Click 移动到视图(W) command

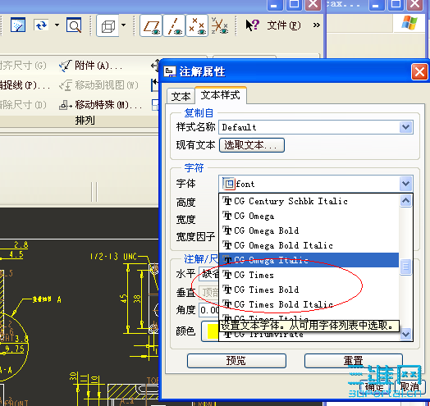[98, 85]
